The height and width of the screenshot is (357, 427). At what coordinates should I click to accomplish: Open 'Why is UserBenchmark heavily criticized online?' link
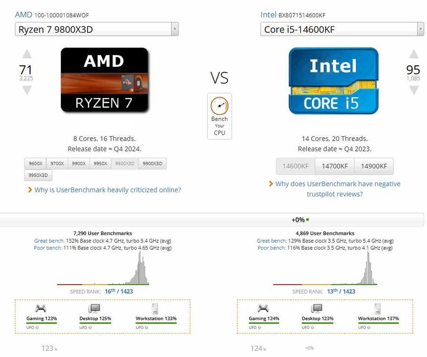(107, 190)
